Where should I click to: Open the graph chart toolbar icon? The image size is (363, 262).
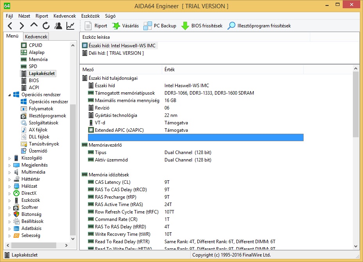(x=70, y=26)
